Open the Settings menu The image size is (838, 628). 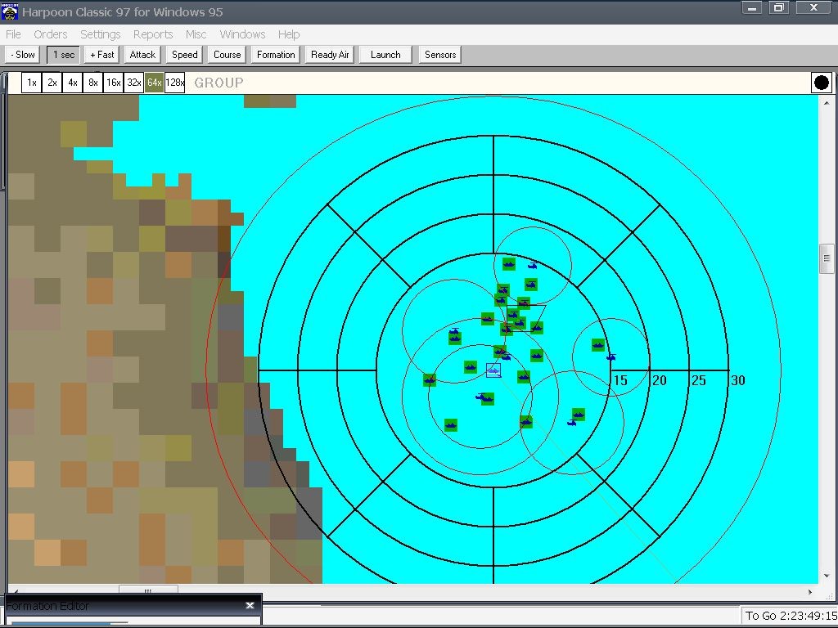[100, 34]
